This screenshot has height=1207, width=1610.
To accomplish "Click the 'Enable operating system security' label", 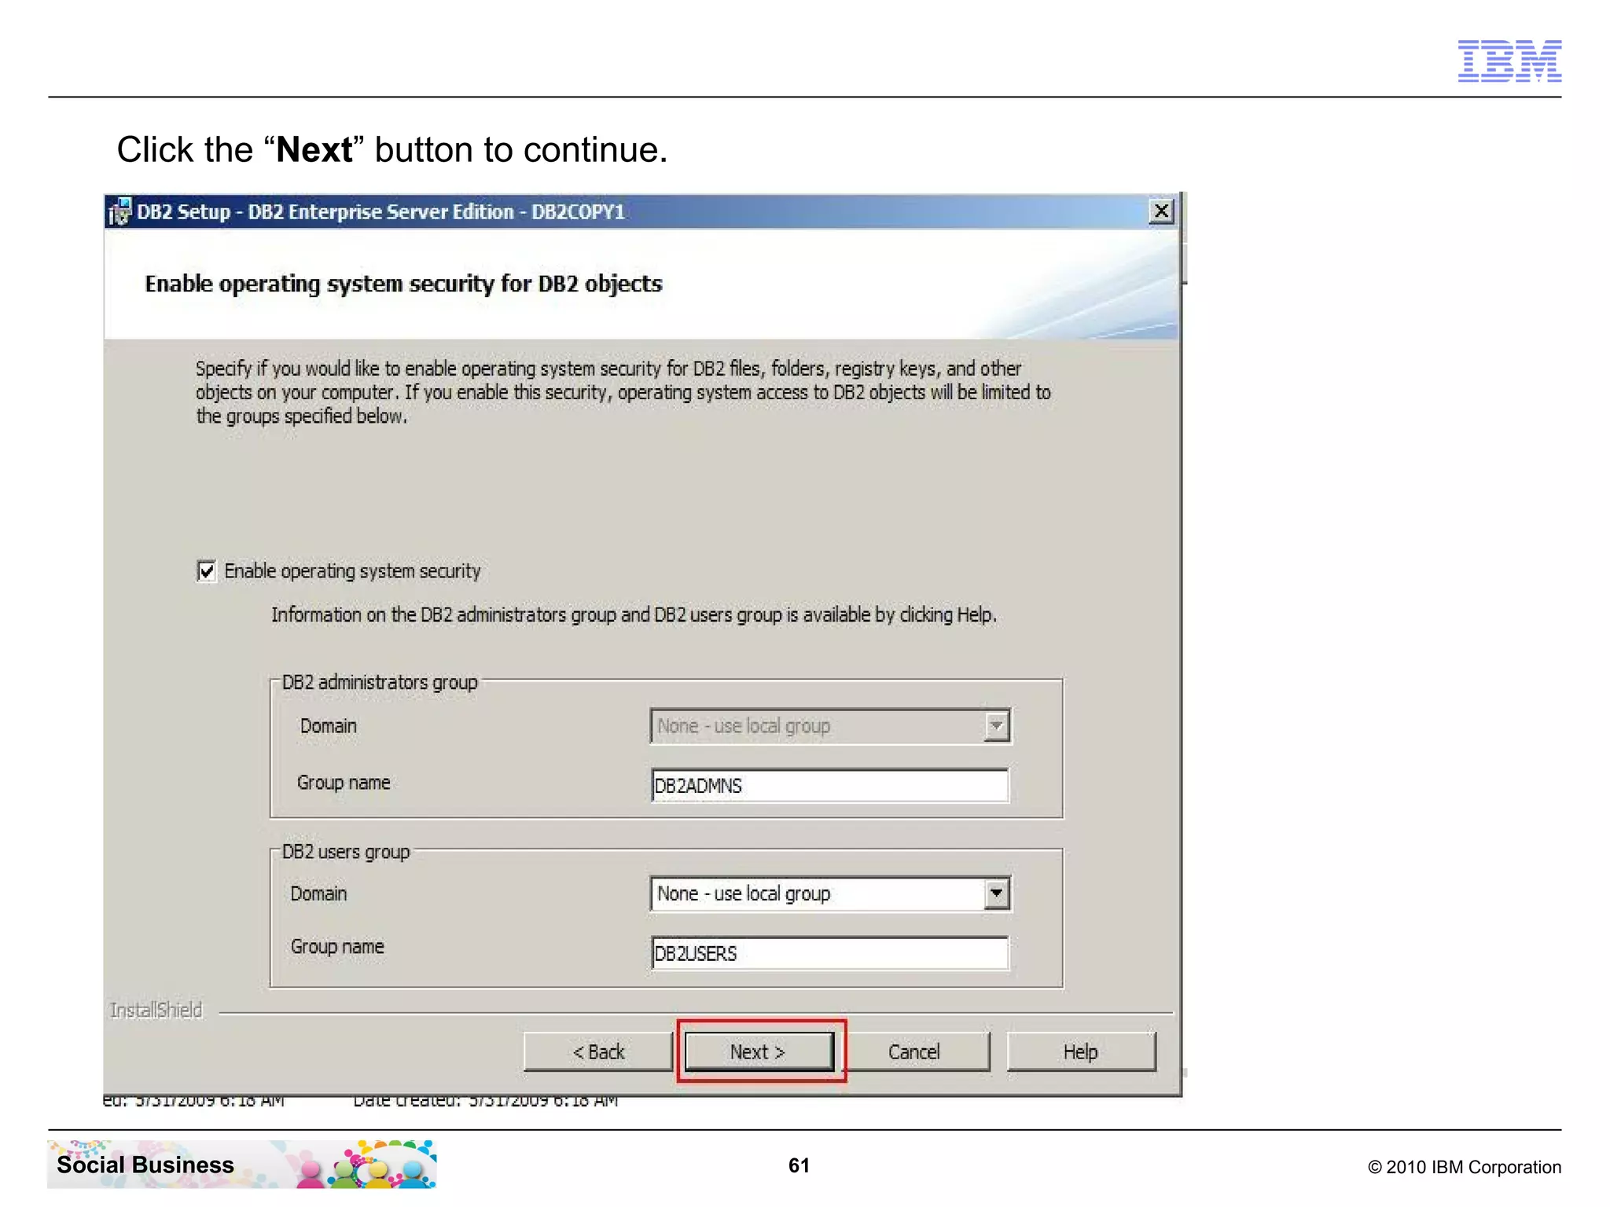I will [x=352, y=571].
